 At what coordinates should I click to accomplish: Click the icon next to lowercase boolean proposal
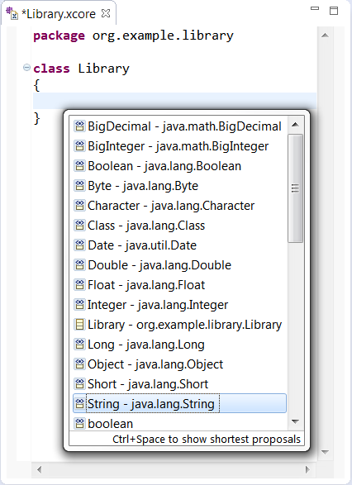pos(79,424)
